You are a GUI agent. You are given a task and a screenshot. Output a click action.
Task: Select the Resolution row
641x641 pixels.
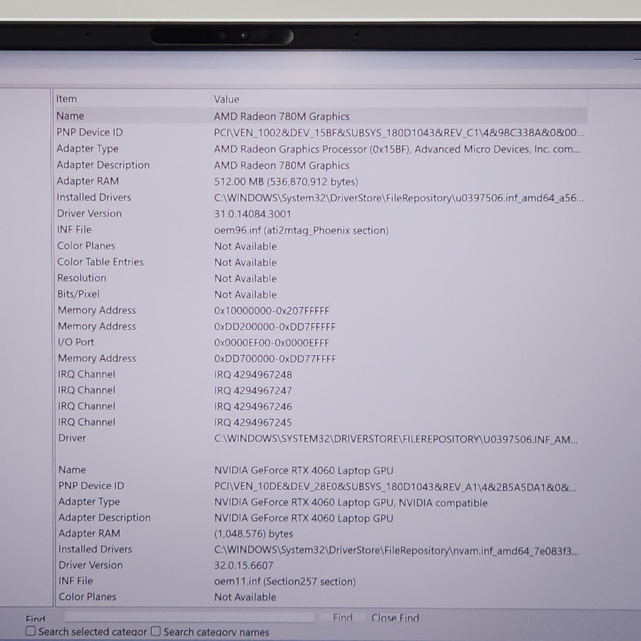tap(245, 279)
